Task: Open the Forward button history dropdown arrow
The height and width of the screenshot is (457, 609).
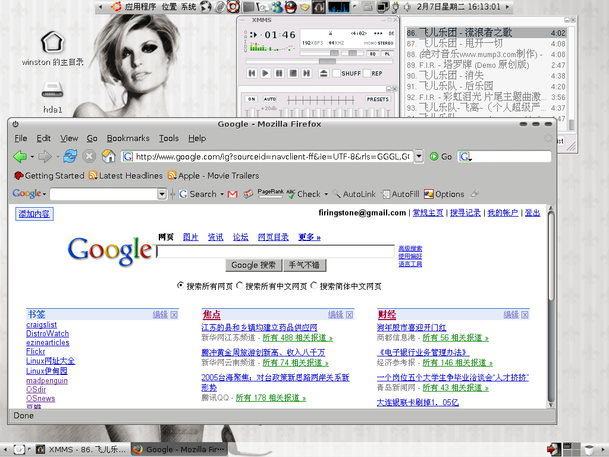Action: click(x=58, y=157)
